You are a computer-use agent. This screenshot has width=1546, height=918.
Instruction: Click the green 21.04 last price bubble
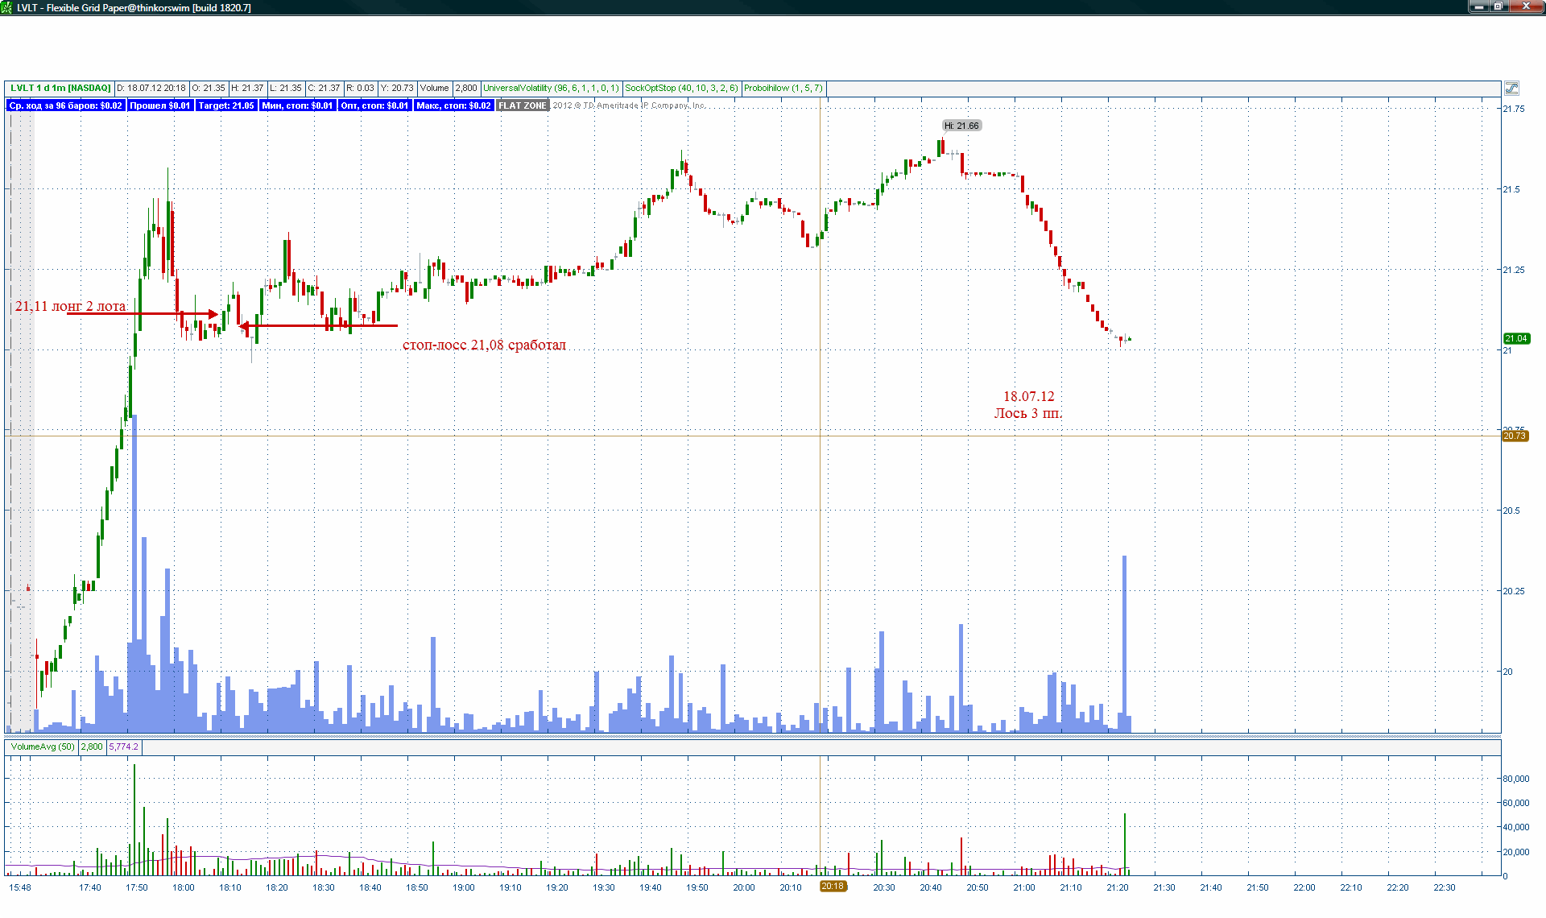(1516, 339)
